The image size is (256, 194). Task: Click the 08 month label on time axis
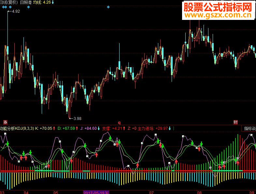click(199, 192)
